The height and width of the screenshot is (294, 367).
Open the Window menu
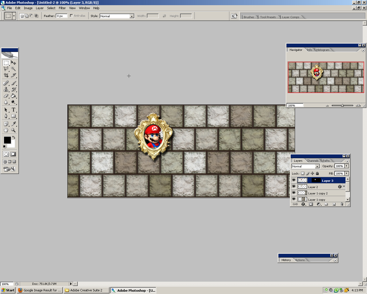coord(85,8)
